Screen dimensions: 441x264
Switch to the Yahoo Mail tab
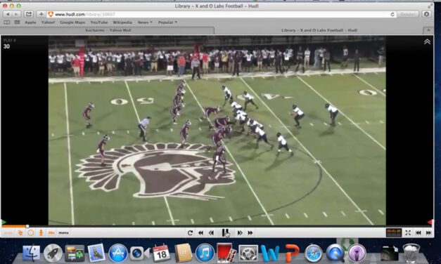coord(108,30)
